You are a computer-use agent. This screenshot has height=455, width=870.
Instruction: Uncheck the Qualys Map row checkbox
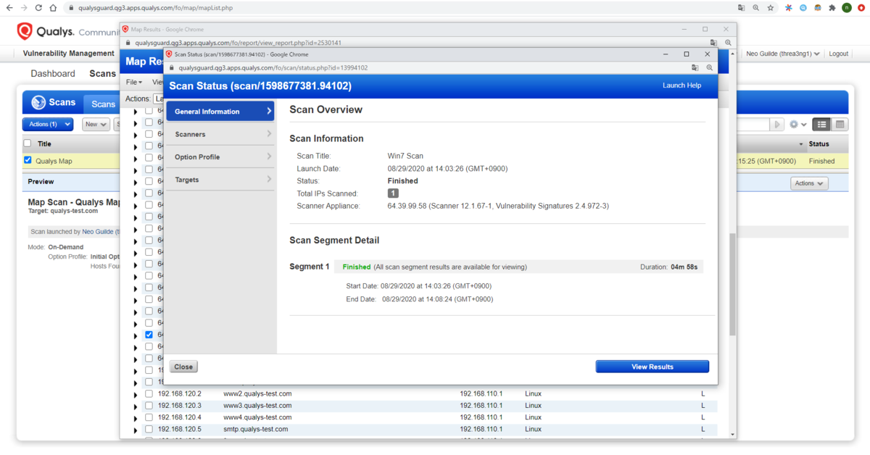tap(28, 160)
